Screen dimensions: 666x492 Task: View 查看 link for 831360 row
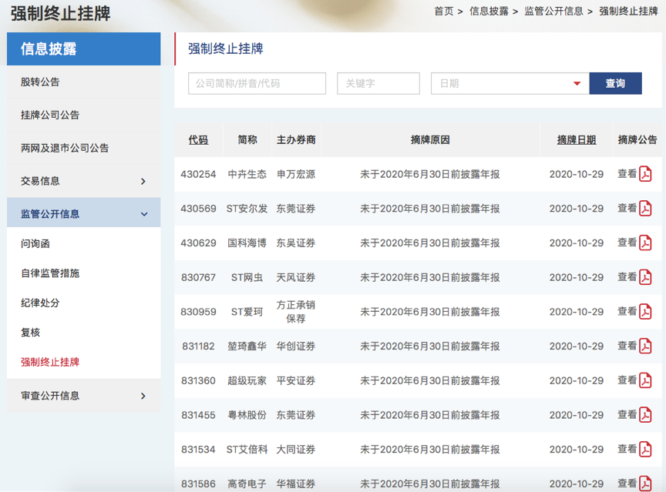627,380
